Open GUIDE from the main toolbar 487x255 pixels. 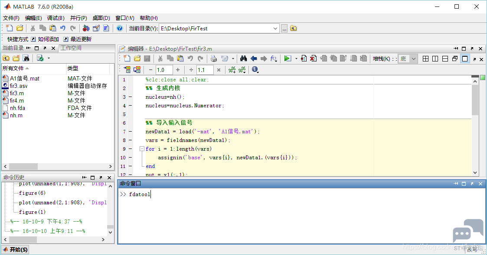click(x=96, y=28)
